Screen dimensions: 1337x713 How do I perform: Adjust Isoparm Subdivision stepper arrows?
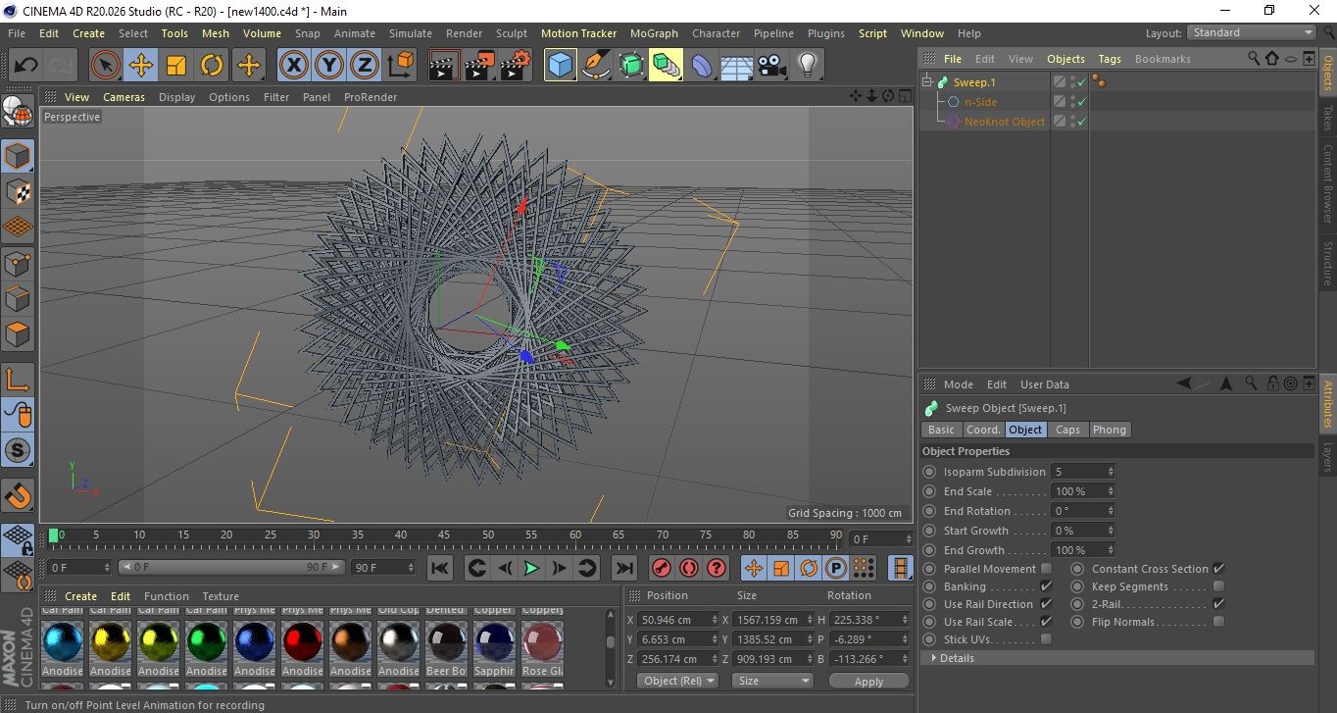click(1111, 472)
